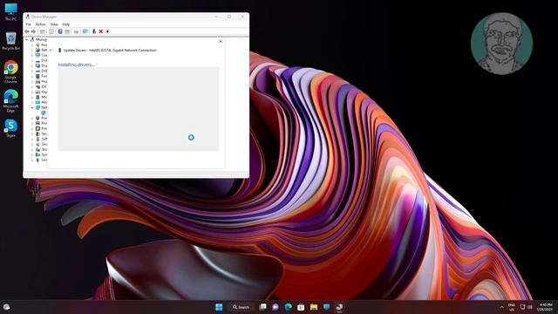Click the green Update device driver toolbar icon

(94, 31)
